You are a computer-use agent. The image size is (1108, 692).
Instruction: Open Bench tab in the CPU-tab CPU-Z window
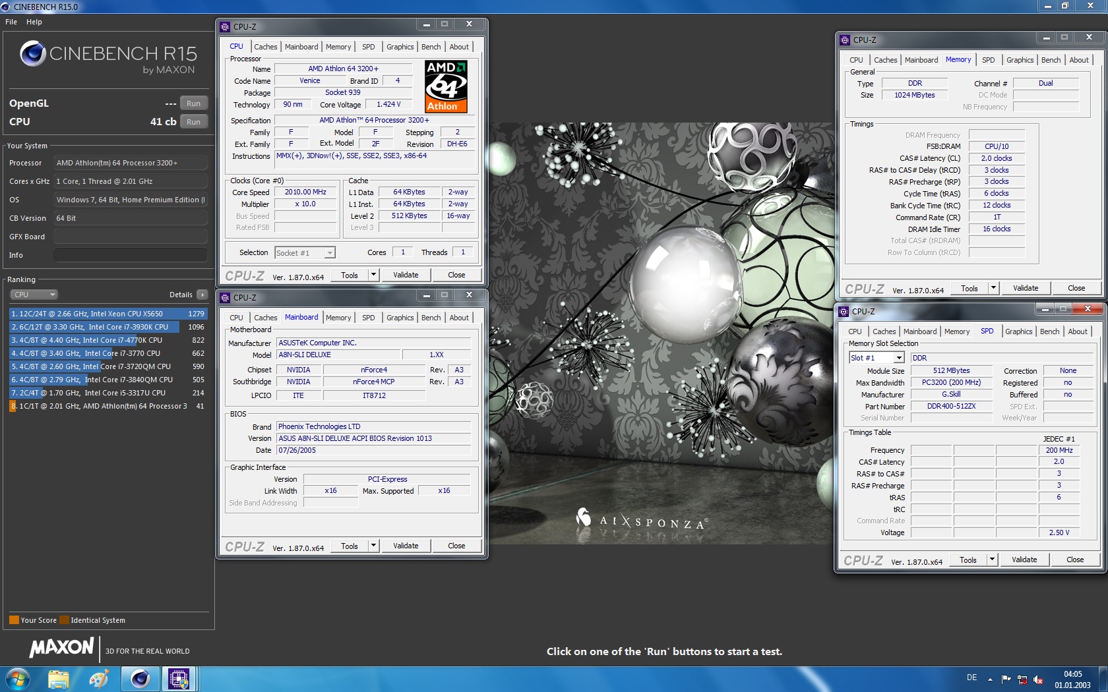tap(431, 47)
